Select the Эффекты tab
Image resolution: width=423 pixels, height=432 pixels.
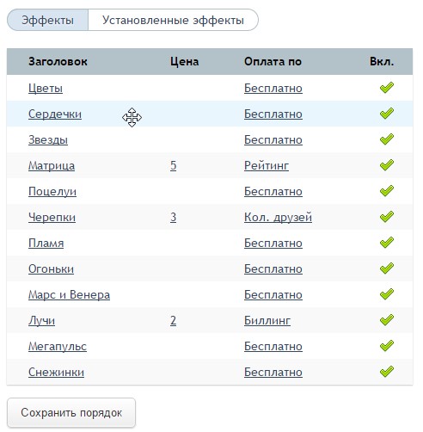pyautogui.click(x=47, y=20)
